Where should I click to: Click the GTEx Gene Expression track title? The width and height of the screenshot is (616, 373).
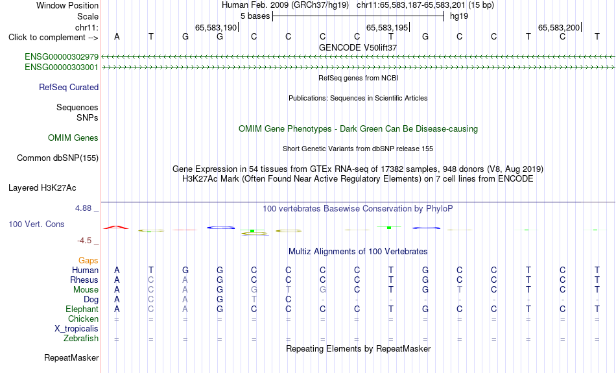(x=358, y=169)
